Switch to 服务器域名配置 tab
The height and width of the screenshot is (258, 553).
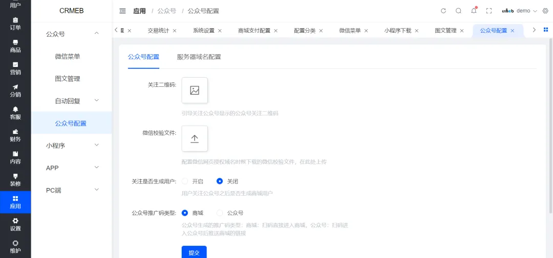tap(199, 57)
